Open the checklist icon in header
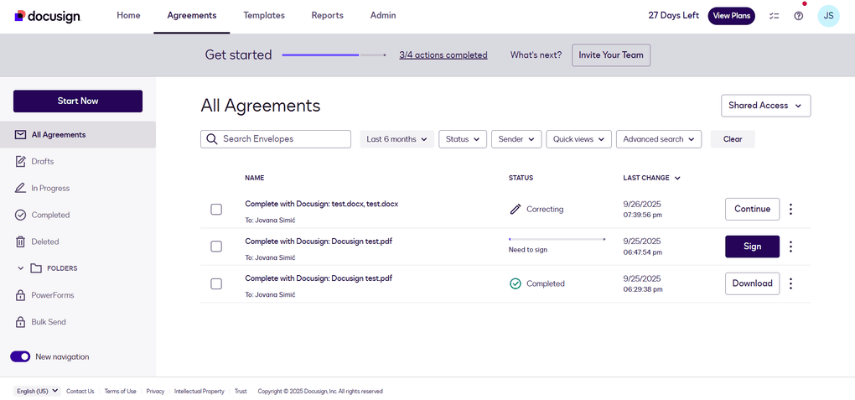Viewport: 855px width, 400px height. tap(773, 16)
